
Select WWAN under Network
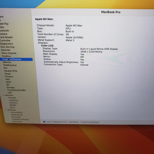coord(13,105)
